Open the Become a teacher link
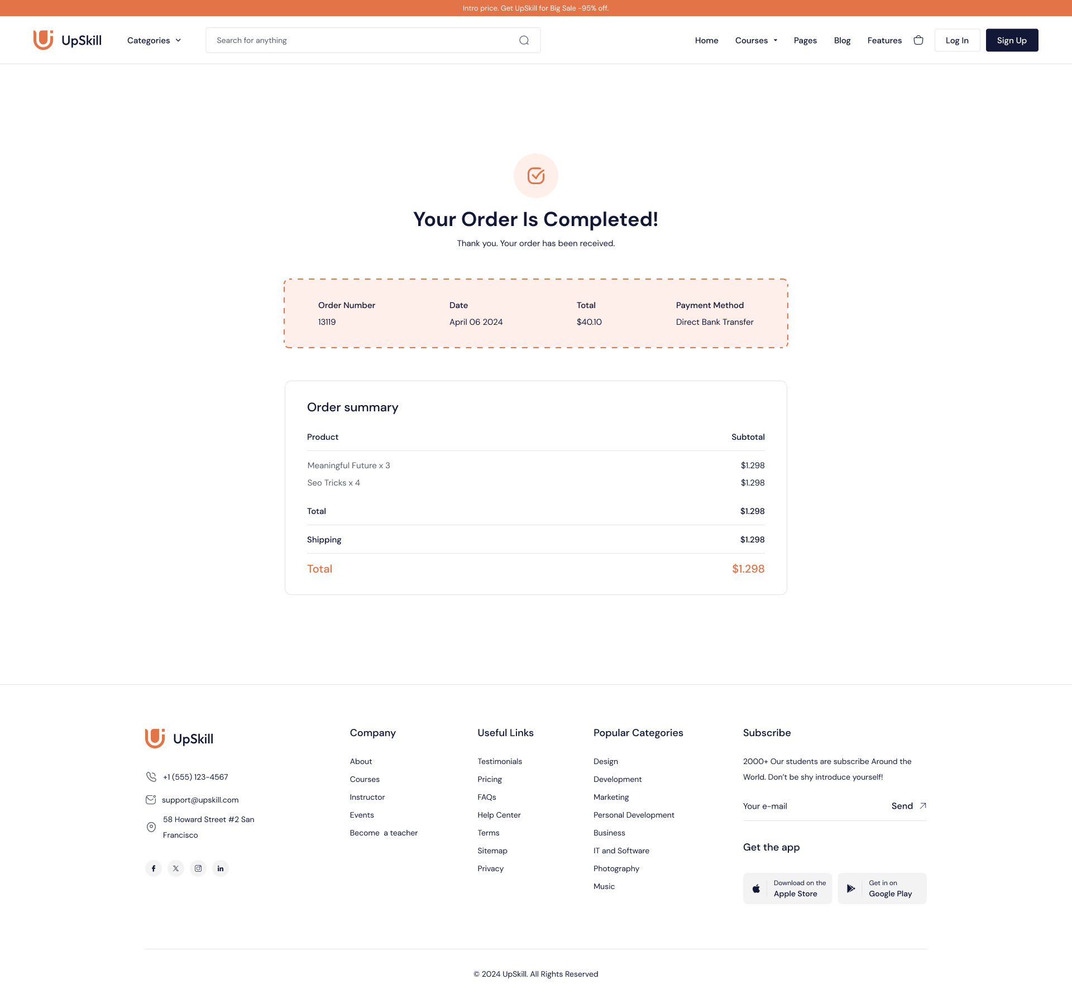Image resolution: width=1072 pixels, height=999 pixels. (x=384, y=833)
